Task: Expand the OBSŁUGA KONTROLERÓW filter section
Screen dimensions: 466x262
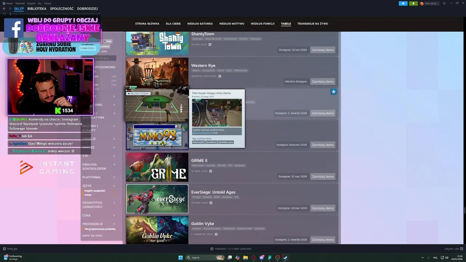Action: click(x=99, y=167)
